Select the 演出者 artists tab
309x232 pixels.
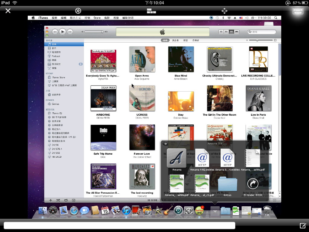tap(175, 40)
